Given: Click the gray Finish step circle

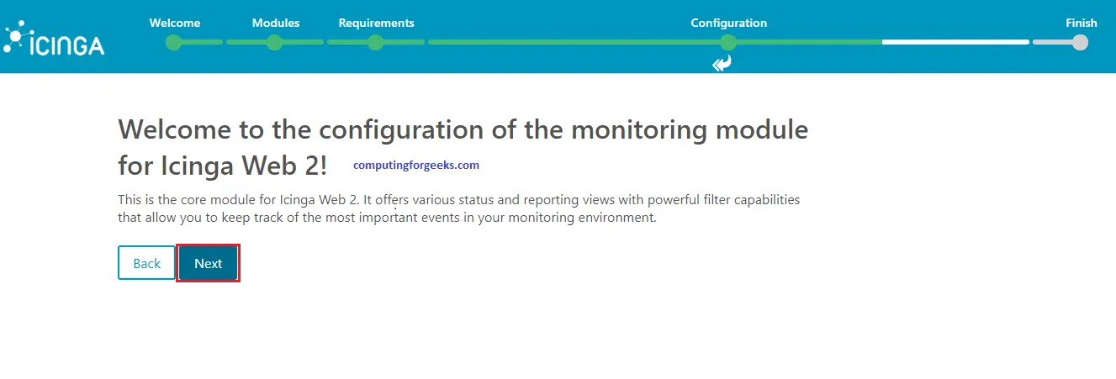Looking at the screenshot, I should (1081, 42).
